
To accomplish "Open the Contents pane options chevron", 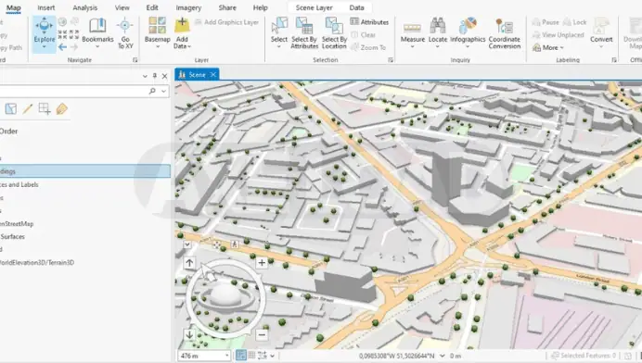I will (x=145, y=76).
